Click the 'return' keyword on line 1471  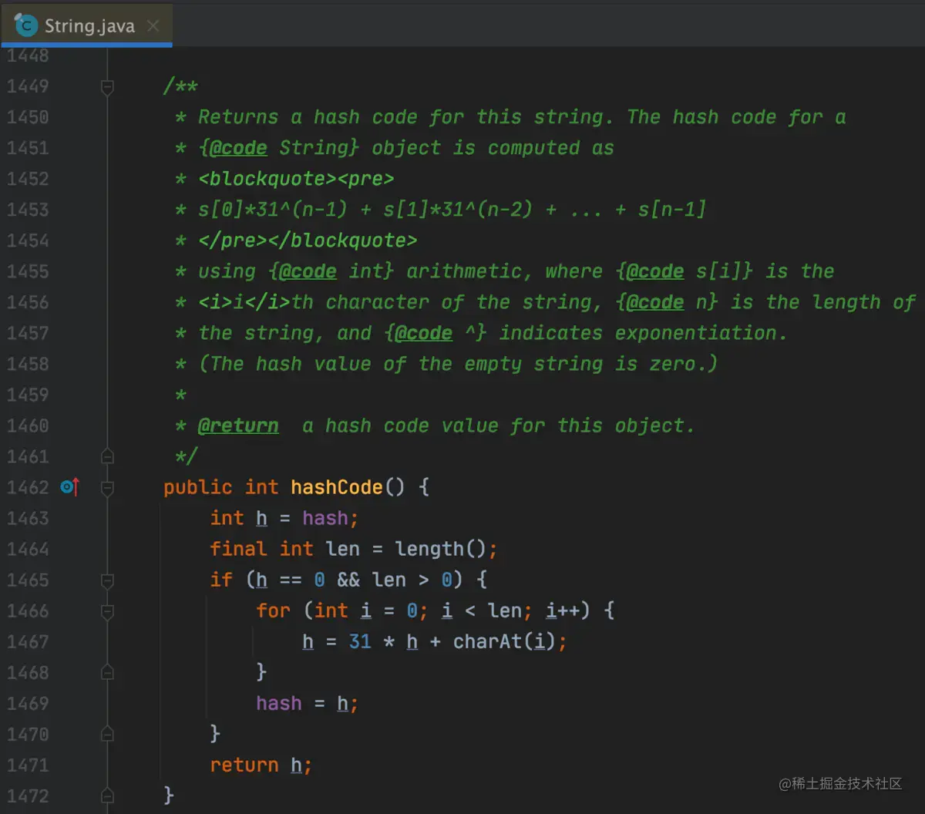(244, 765)
